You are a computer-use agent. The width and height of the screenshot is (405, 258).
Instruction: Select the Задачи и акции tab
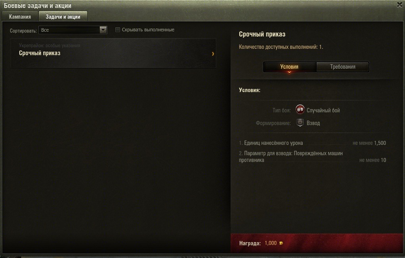click(x=63, y=17)
